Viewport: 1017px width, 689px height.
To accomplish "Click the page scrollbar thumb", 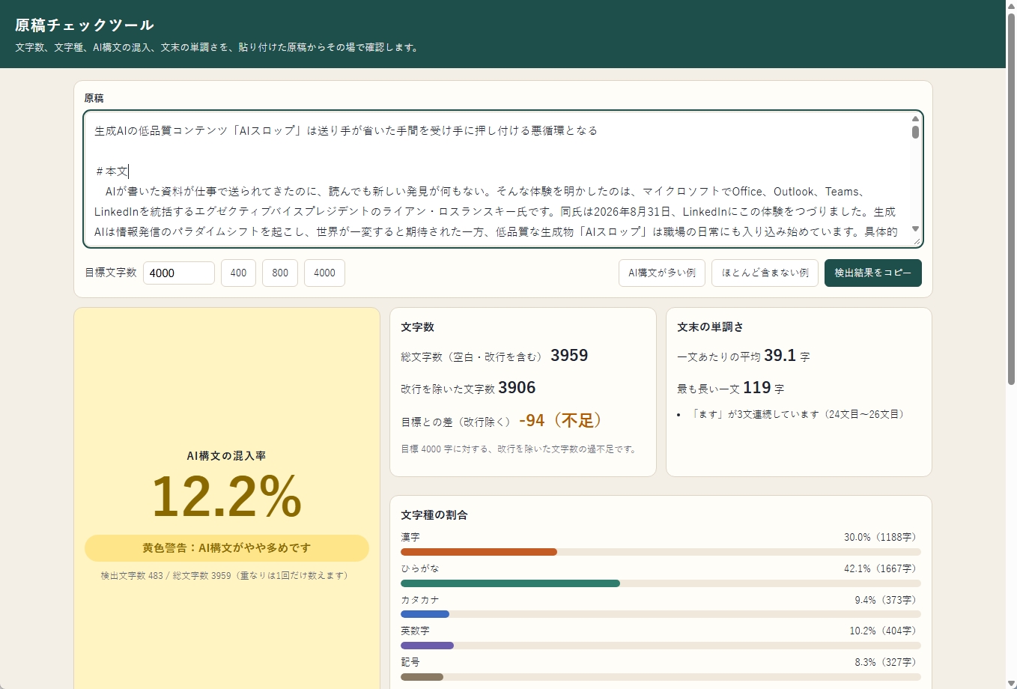I will coord(1011,198).
